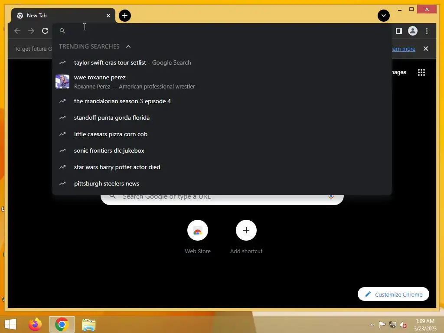Click the Images link
444x333 pixels.
point(399,72)
